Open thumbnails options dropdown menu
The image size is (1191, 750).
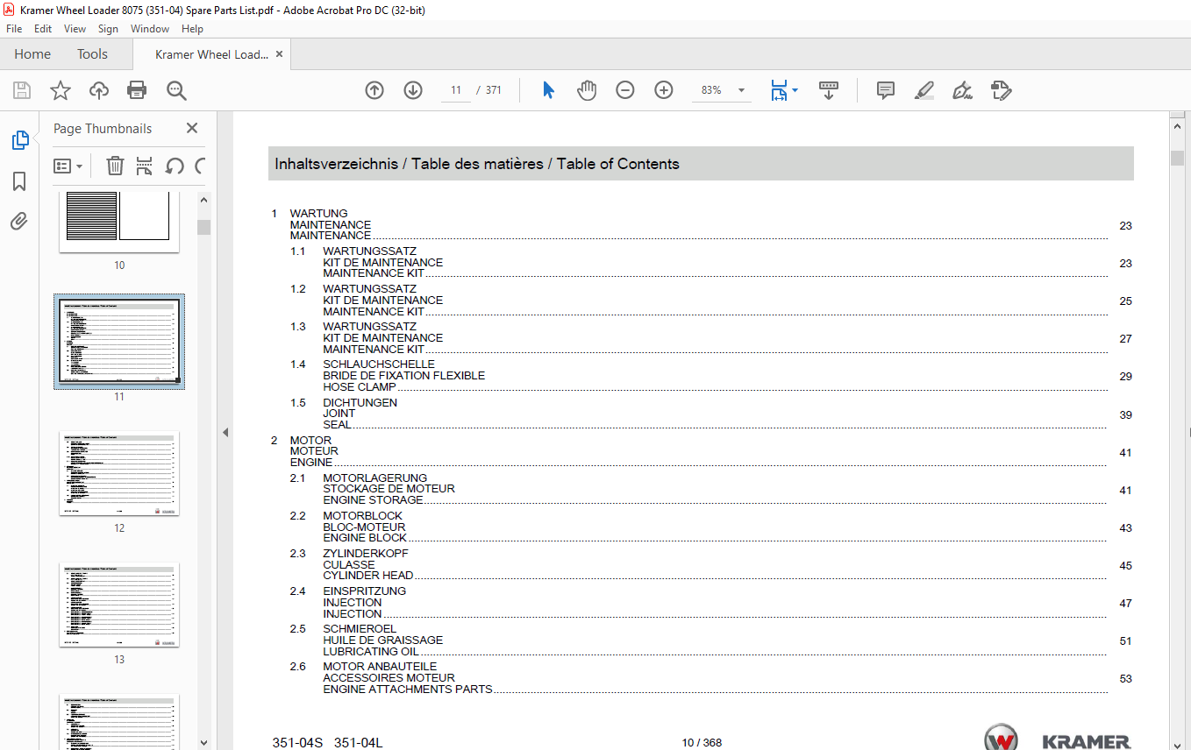click(x=68, y=166)
